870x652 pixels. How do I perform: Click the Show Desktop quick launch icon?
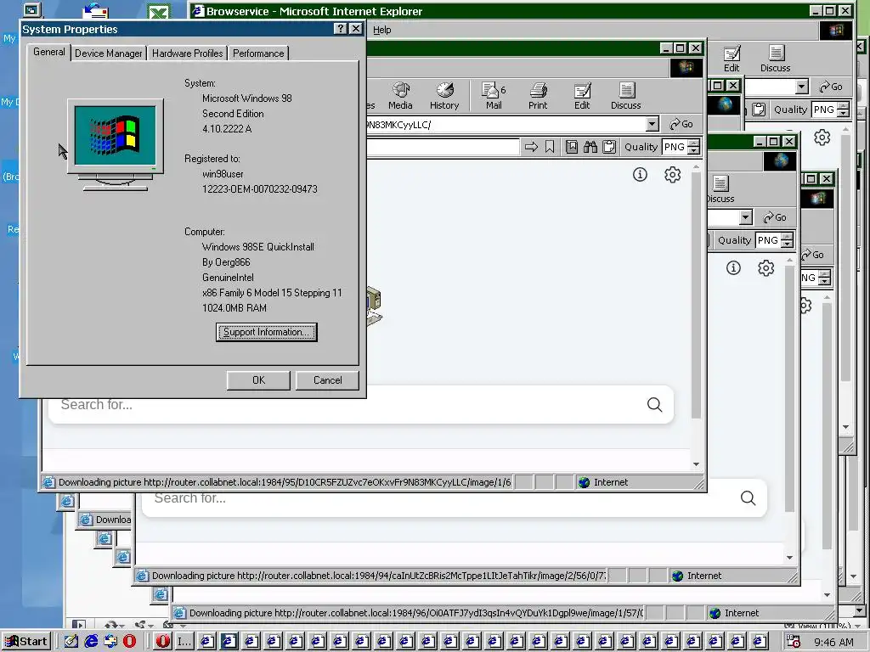[x=71, y=642]
